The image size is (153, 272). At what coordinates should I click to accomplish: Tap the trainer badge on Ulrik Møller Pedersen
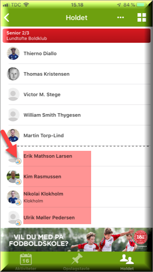click(x=18, y=223)
